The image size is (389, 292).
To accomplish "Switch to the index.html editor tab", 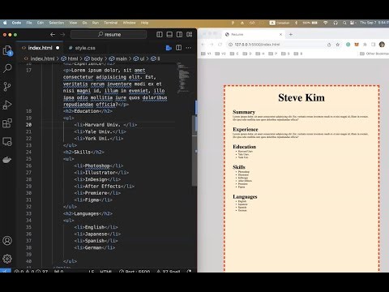I will (40, 48).
